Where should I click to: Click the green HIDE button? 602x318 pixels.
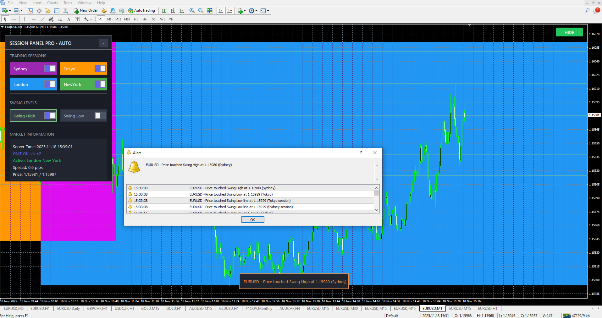(x=569, y=32)
